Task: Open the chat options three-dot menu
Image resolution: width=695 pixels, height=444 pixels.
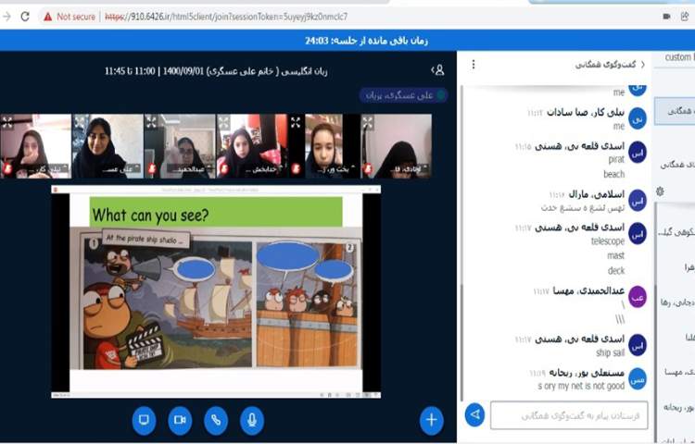Action: (x=474, y=65)
